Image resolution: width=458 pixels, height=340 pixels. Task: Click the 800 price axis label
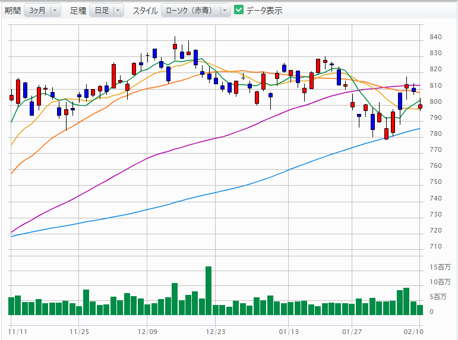click(x=435, y=101)
